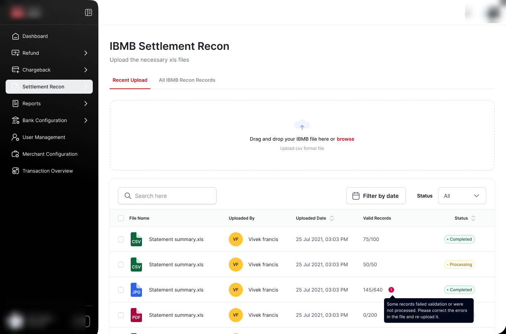
Task: Toggle the select-all checkbox in table header
Action: 121,218
